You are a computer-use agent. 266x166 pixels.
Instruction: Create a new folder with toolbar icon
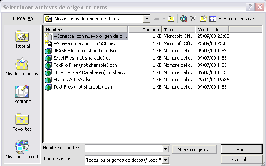coord(203,19)
